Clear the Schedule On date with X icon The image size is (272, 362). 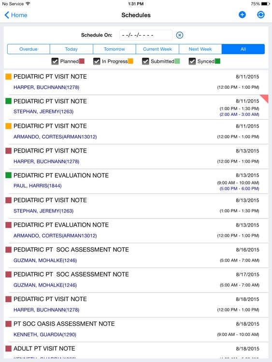pyautogui.click(x=180, y=35)
